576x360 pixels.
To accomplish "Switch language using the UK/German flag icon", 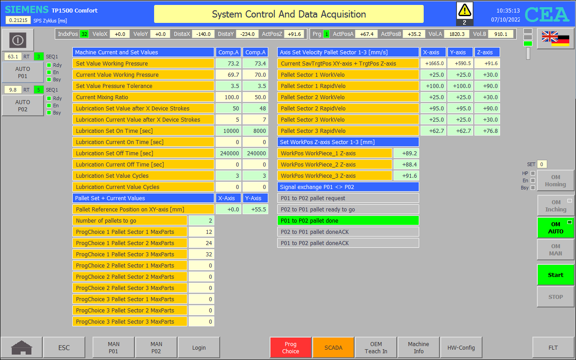I will pyautogui.click(x=555, y=39).
